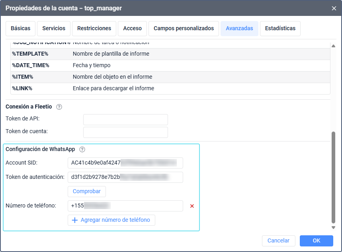This screenshot has width=342, height=252.
Task: Select the Número de teléfono field
Action: click(125, 206)
